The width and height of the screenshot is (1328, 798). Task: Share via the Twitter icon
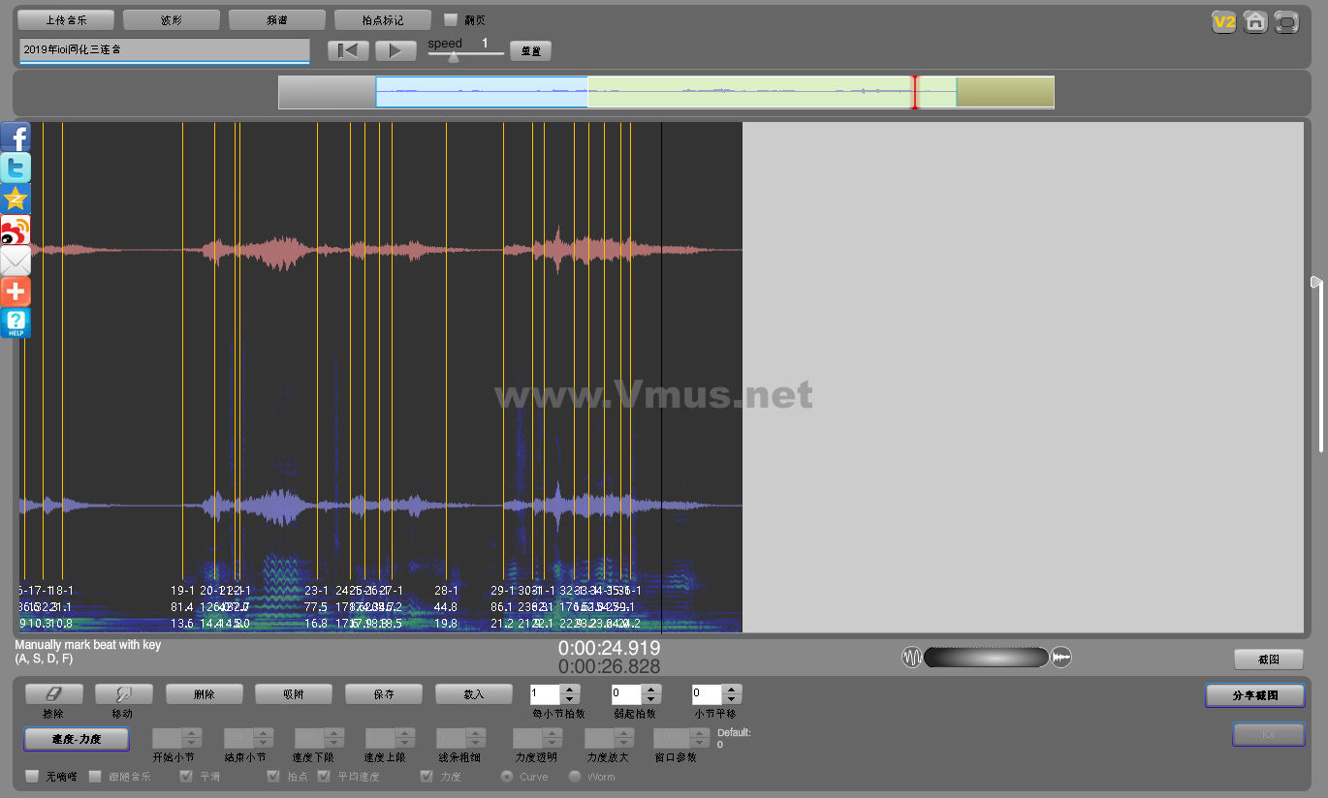coord(16,168)
